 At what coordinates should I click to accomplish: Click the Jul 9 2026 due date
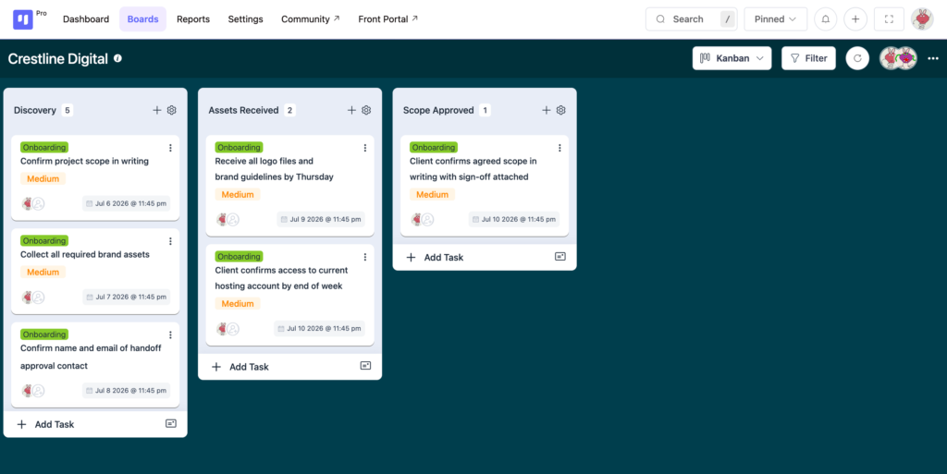321,219
